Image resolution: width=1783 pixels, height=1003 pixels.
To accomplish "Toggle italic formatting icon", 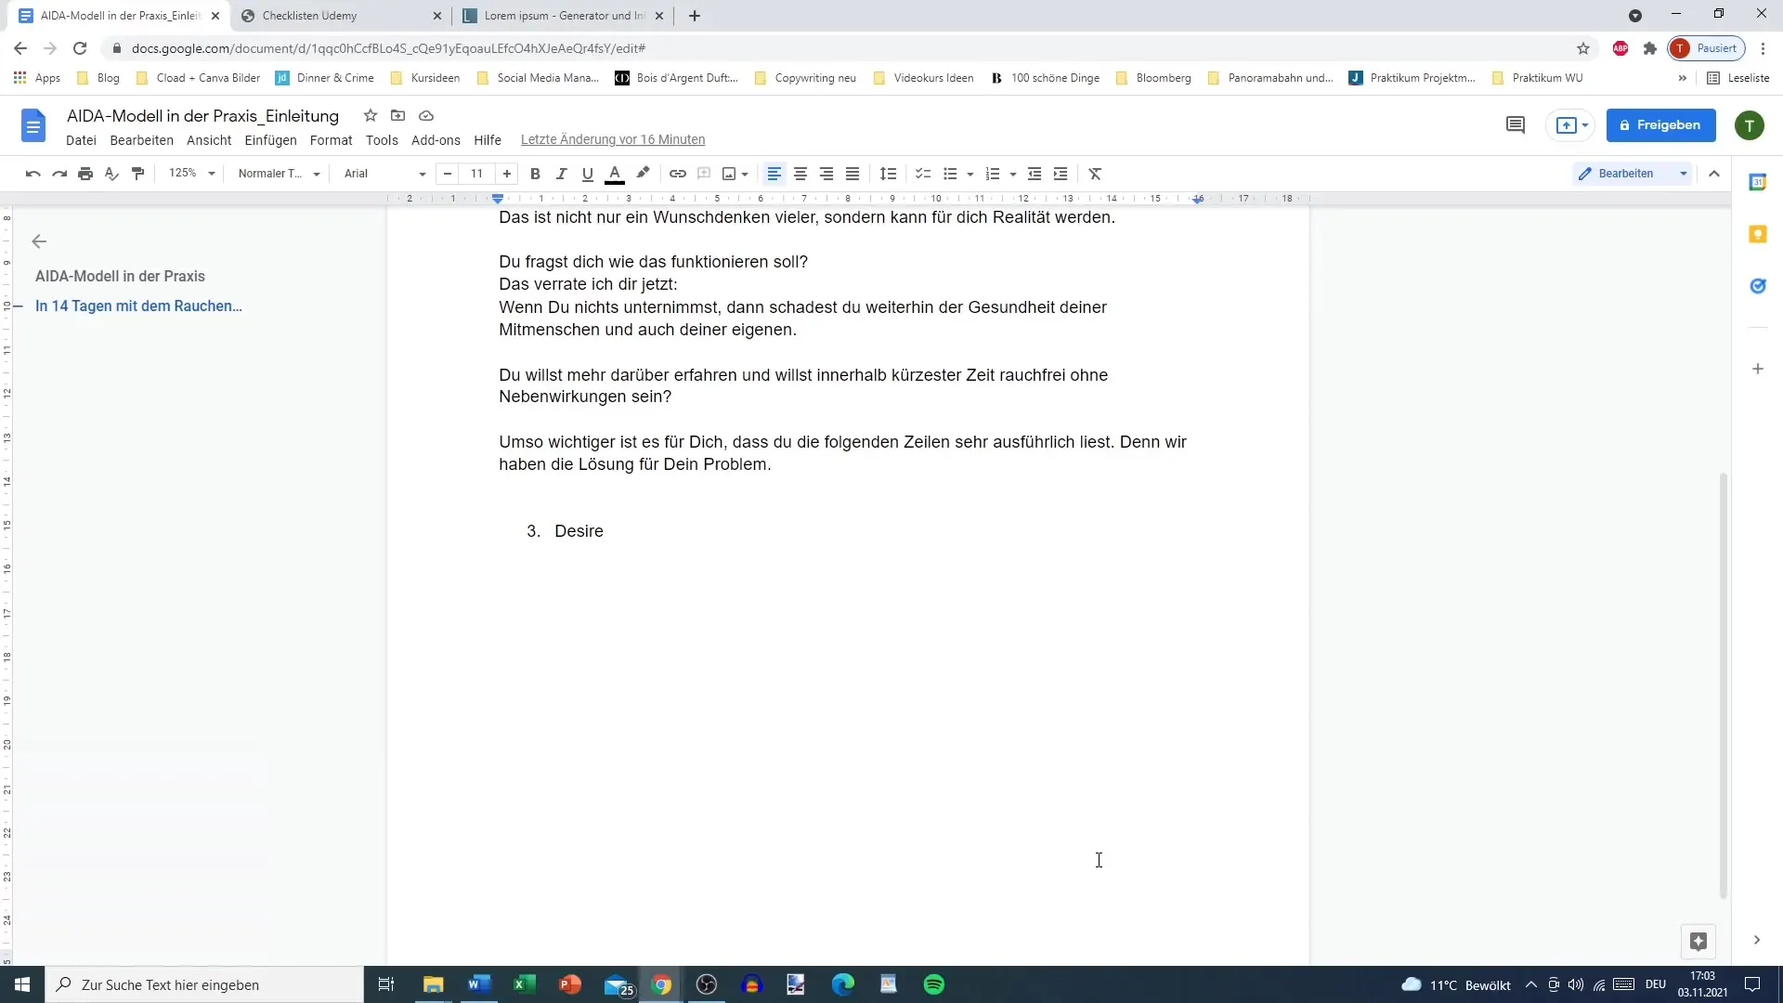I will (562, 173).
